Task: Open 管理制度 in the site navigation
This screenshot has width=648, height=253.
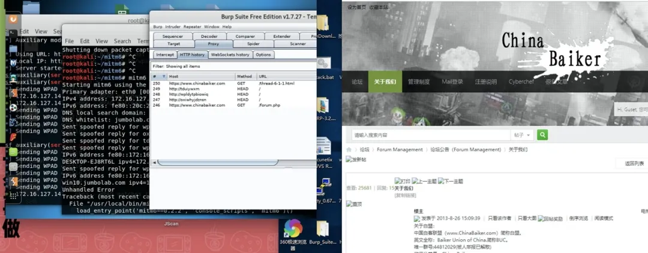Action: pyautogui.click(x=419, y=82)
